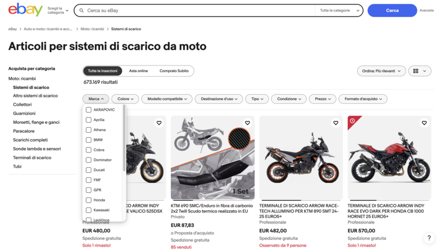Screen dimensions: 441x251
Task: Click the red clock badge on Honda listing
Action: 352,121
